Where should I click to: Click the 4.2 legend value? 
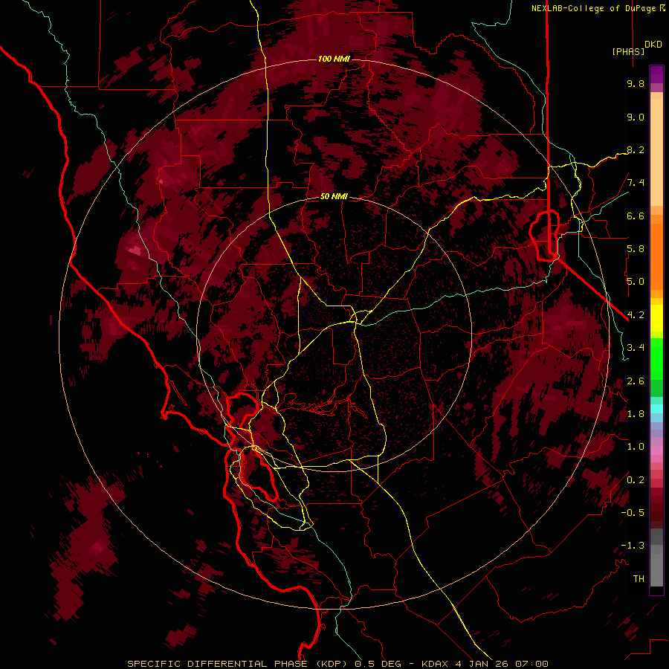[x=636, y=315]
